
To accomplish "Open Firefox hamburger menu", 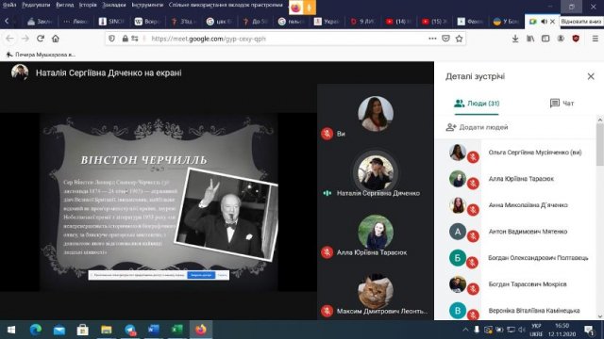I will tap(596, 39).
